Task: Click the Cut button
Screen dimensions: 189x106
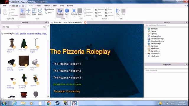Action: tap(11, 12)
